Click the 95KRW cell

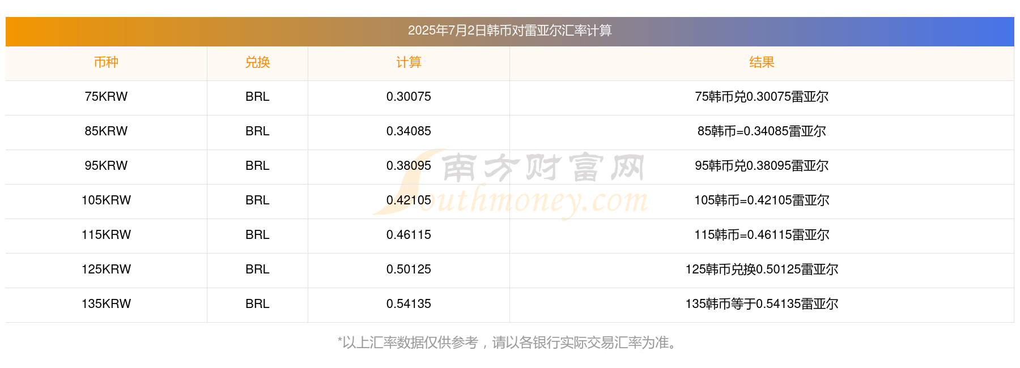106,166
